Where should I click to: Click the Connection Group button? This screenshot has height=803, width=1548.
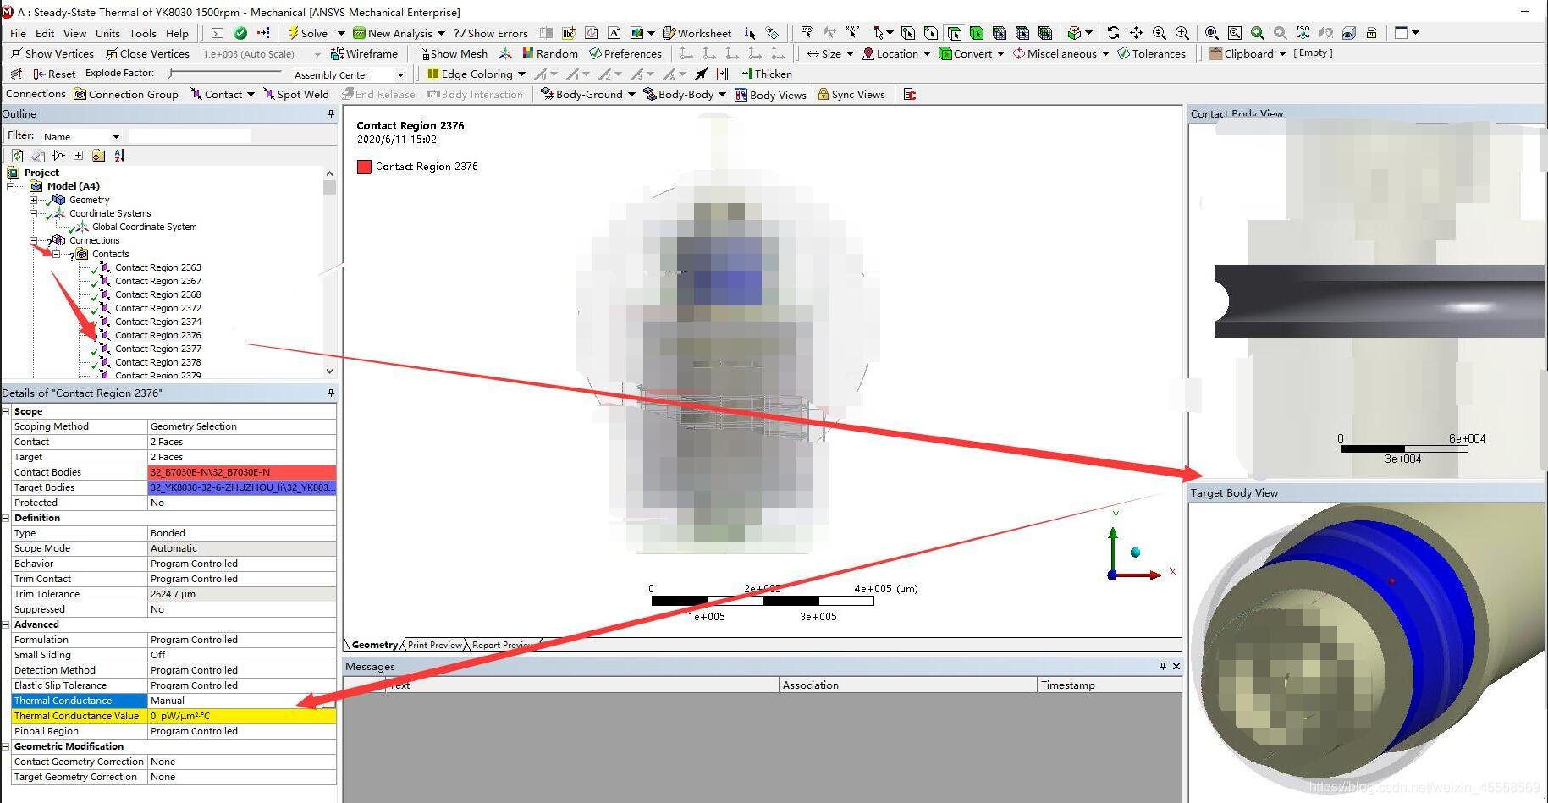point(125,95)
